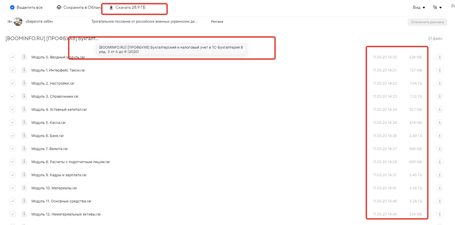Click archive file icon of Модуль 10. Материалы.rar
This screenshot has width=455, height=225.
point(24,188)
